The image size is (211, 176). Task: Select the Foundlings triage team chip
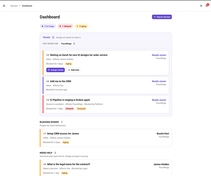(x=68, y=44)
